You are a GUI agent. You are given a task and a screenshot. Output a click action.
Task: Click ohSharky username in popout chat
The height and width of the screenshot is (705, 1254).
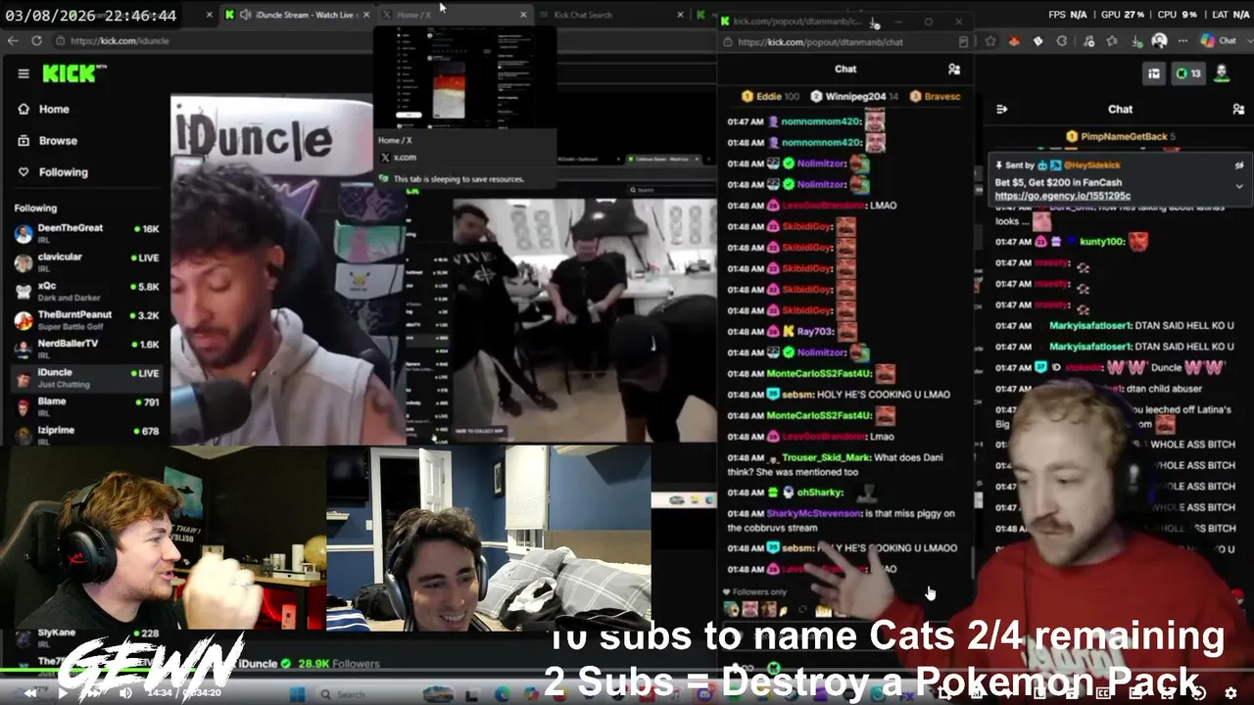pos(820,493)
